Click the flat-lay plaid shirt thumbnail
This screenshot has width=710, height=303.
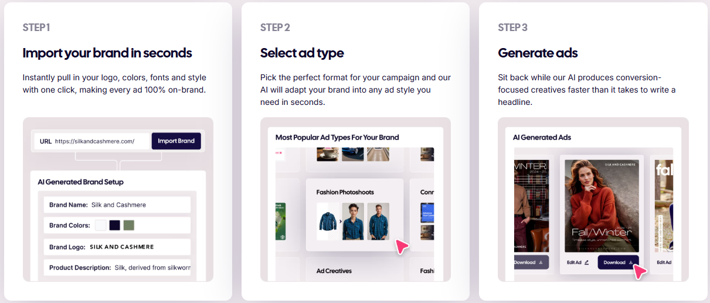[328, 221]
